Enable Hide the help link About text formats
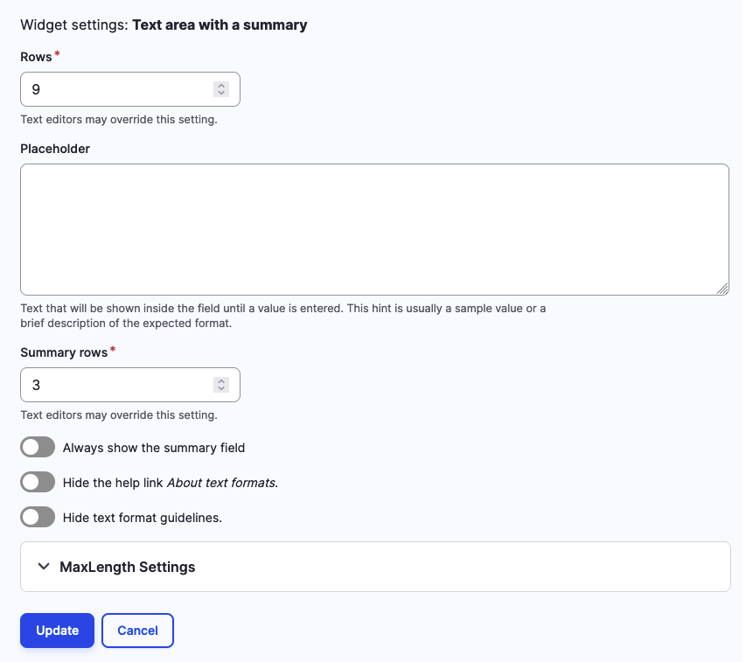 point(37,482)
